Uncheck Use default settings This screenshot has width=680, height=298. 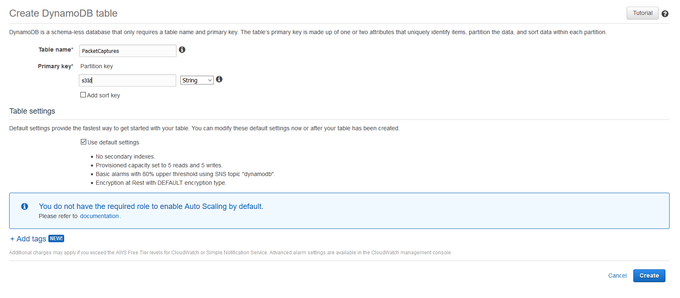83,142
